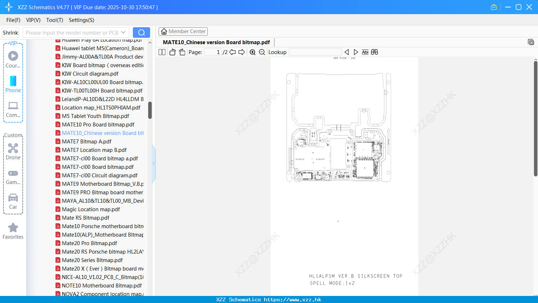Rotate page counterclockwise icon

(x=172, y=52)
